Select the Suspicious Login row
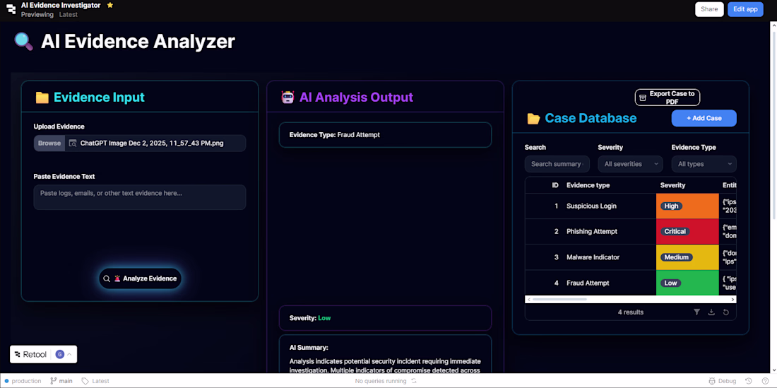The image size is (777, 388). pos(630,206)
